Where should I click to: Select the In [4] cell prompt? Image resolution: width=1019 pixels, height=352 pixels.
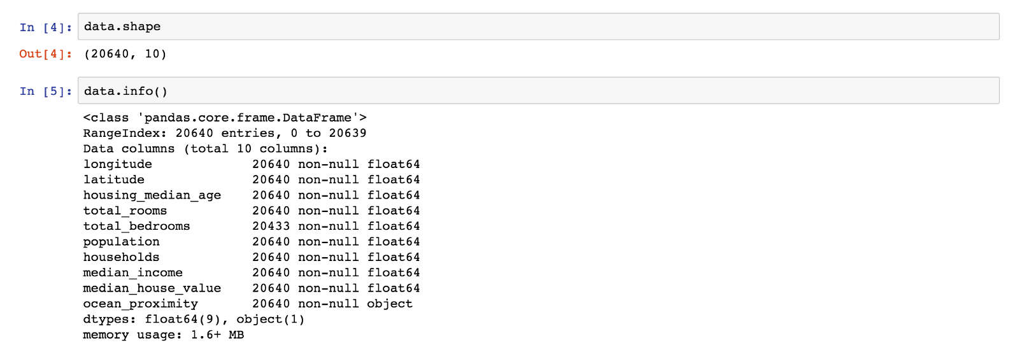(x=45, y=27)
